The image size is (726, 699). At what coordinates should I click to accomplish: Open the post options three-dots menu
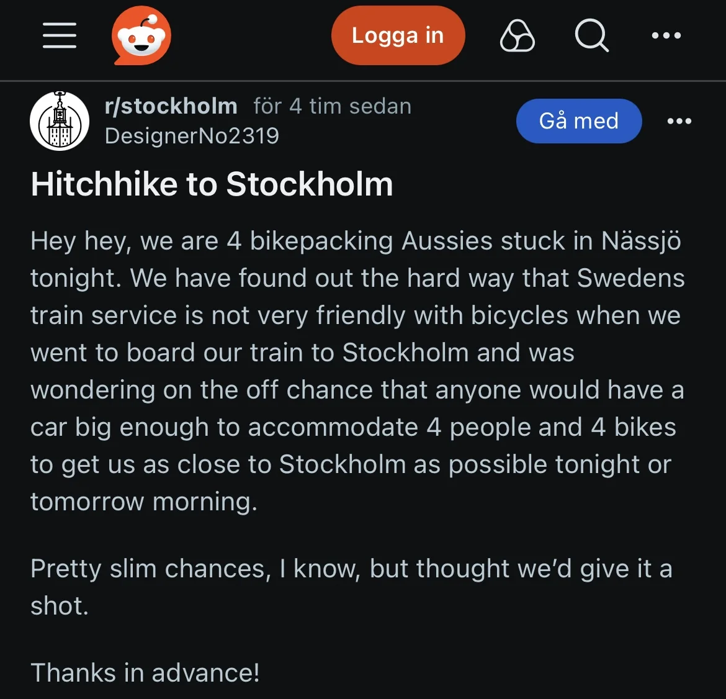click(679, 121)
